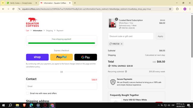Open File Explorer from taskbar
The width and height of the screenshot is (193, 108).
pos(17,105)
